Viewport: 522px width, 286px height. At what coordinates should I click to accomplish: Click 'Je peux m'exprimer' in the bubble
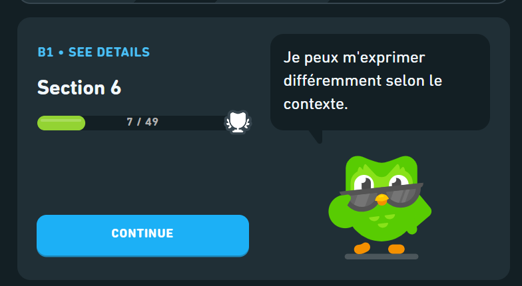354,58
